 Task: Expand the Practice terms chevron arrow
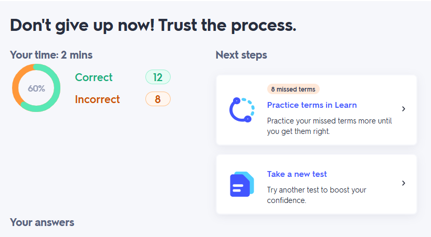point(403,109)
